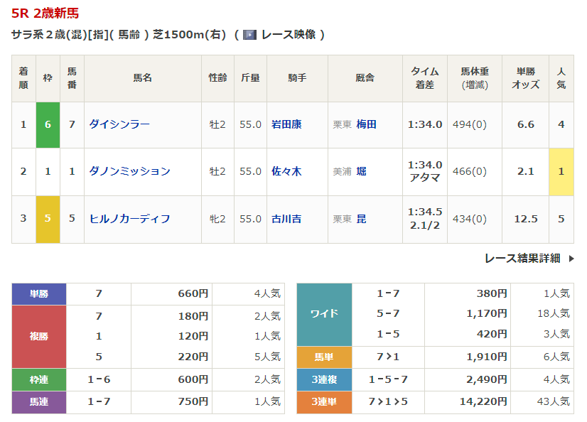Open jockey 岩田康 page
This screenshot has height=422, width=587.
point(286,124)
